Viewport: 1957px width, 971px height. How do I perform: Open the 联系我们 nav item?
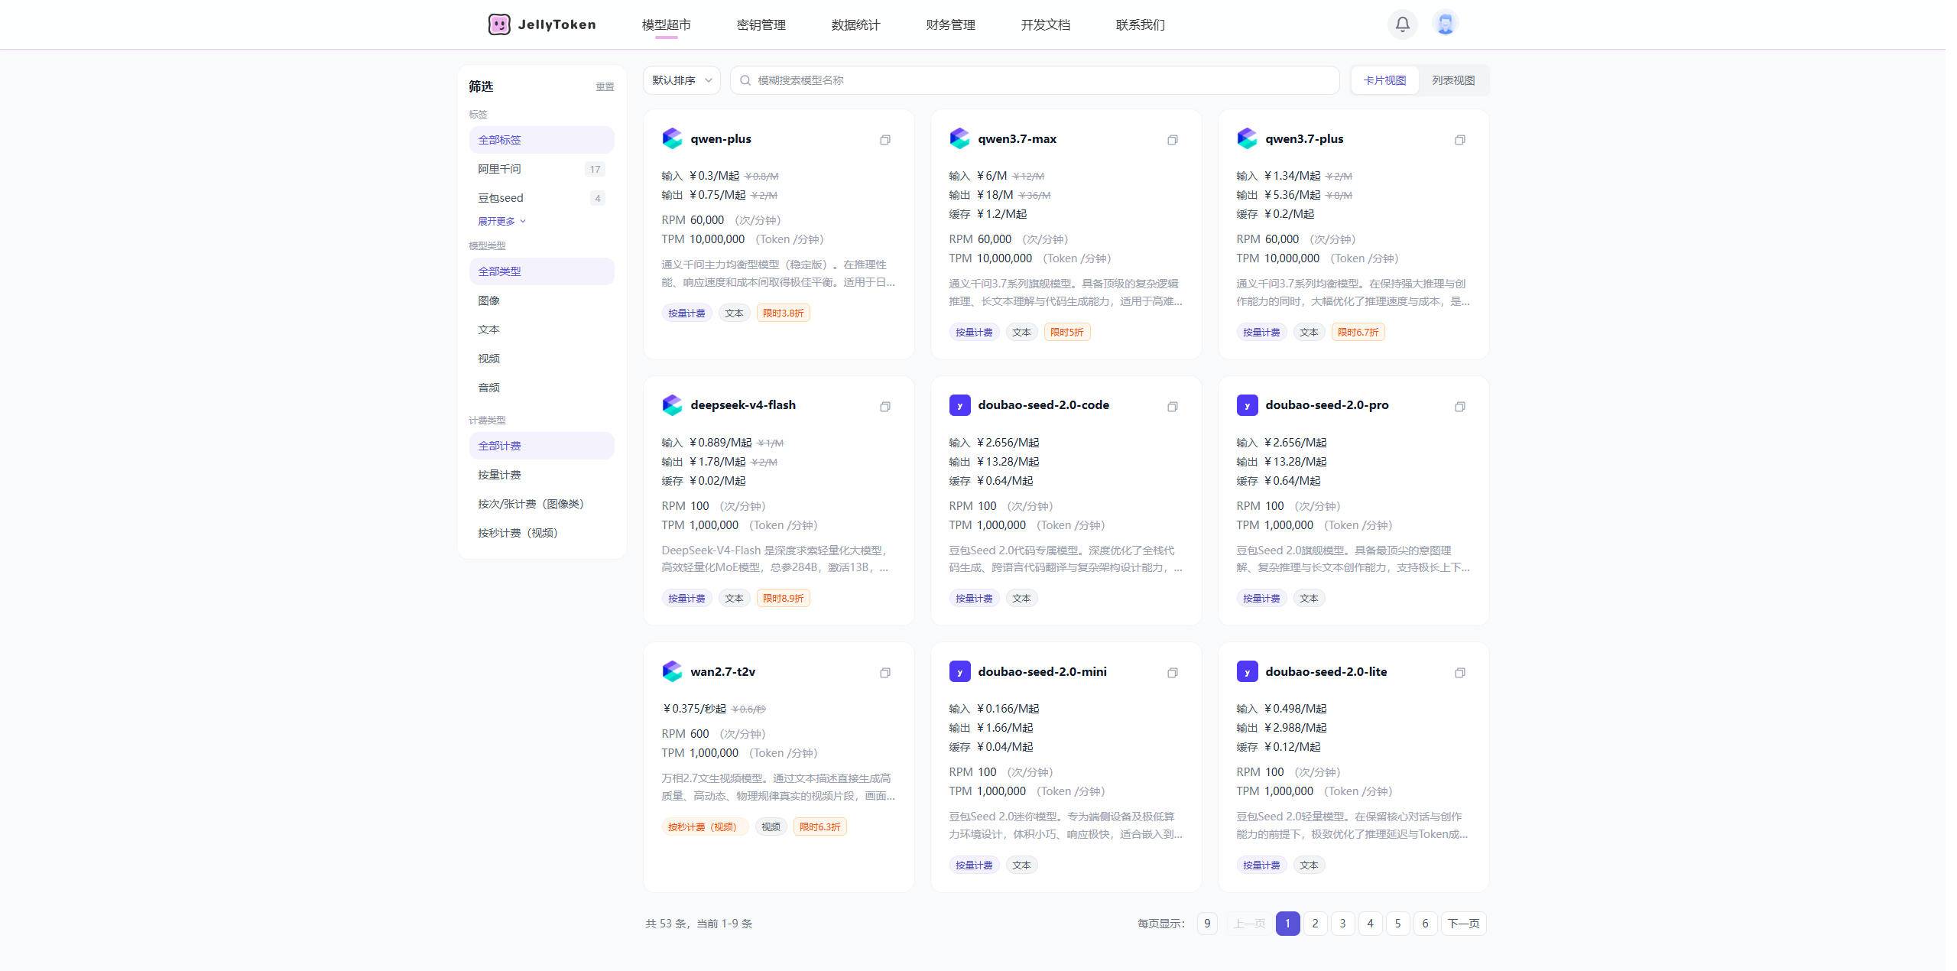click(x=1140, y=24)
